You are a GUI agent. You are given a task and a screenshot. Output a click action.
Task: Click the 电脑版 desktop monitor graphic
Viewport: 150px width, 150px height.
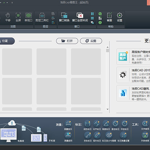point(8,135)
